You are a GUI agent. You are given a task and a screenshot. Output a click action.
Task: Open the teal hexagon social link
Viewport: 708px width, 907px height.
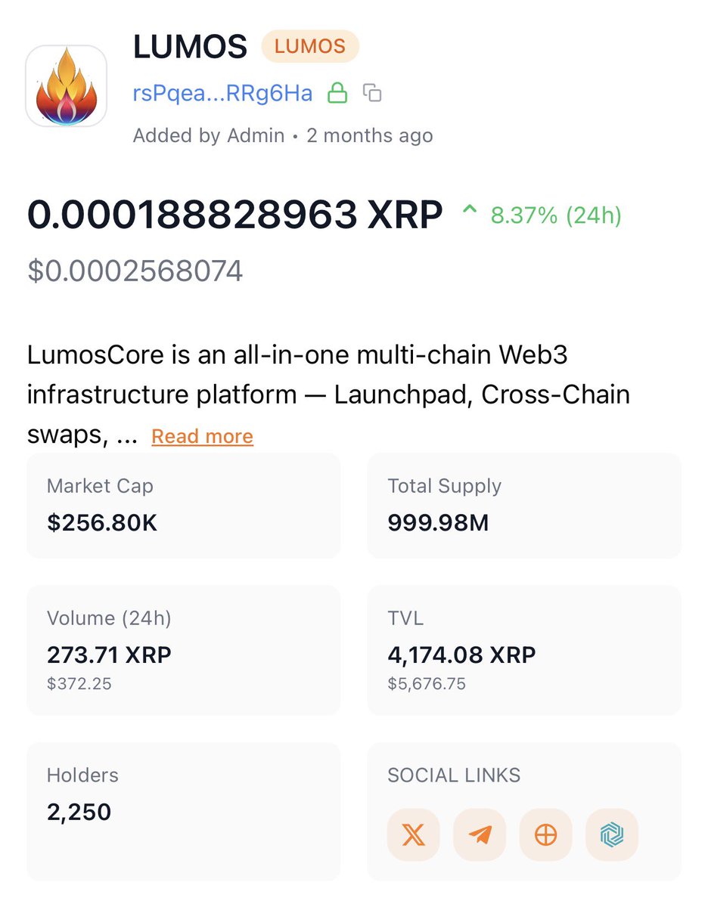(x=612, y=835)
